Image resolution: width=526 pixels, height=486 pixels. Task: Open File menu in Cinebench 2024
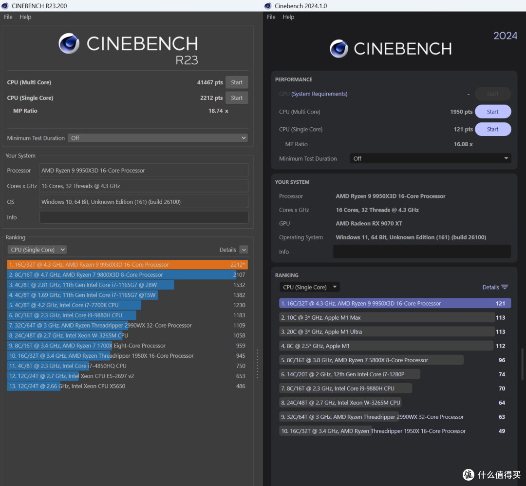point(271,17)
